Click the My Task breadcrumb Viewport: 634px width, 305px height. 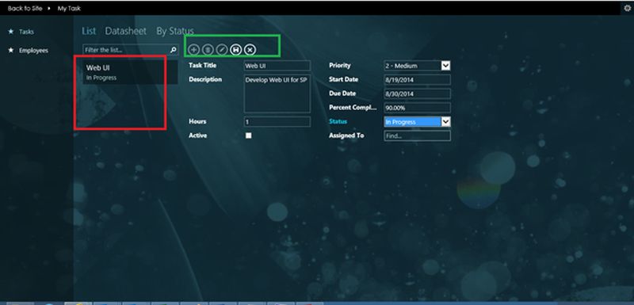tap(69, 8)
